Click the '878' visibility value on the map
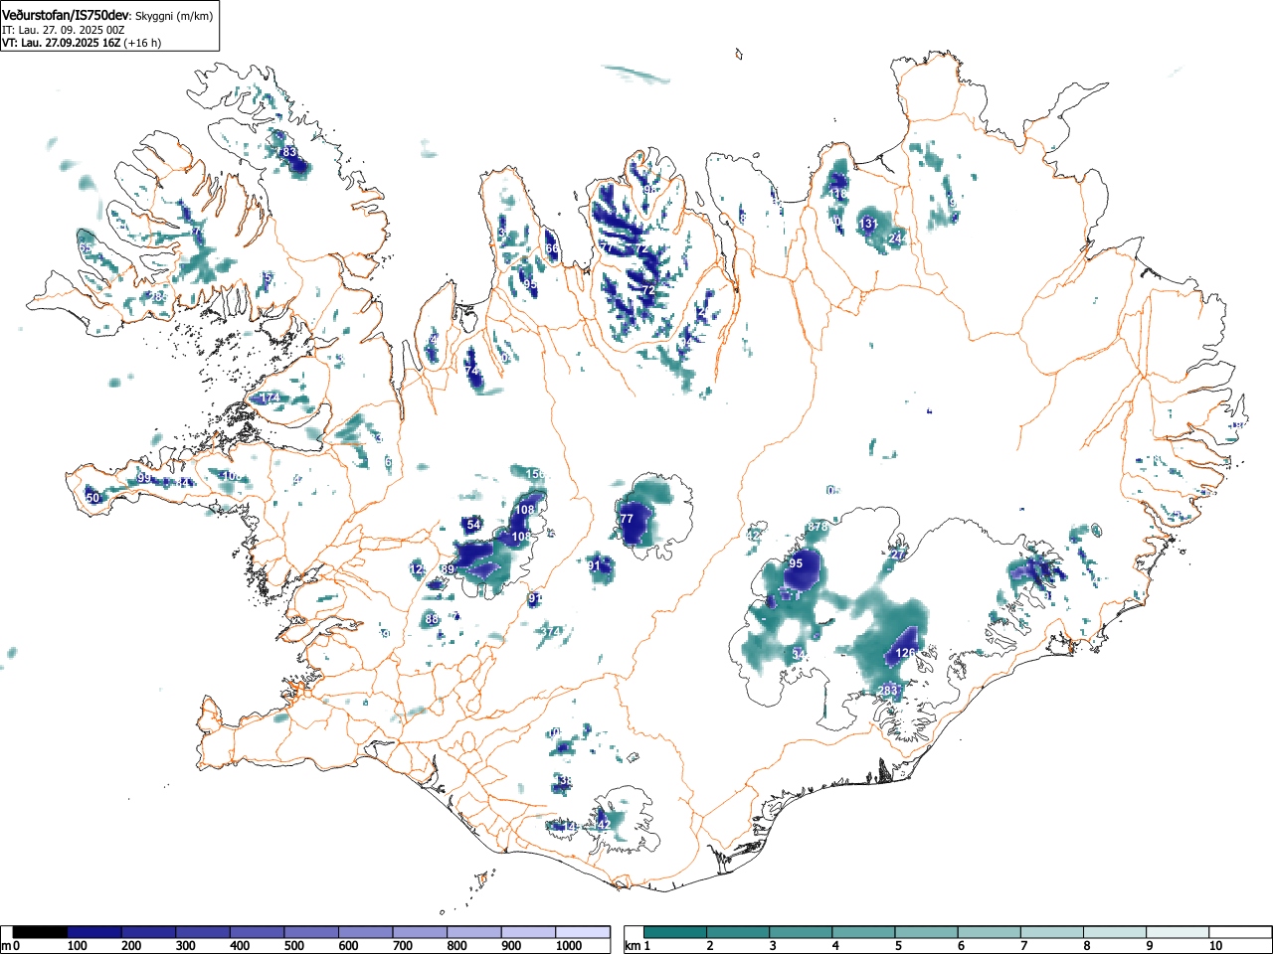 [x=818, y=527]
